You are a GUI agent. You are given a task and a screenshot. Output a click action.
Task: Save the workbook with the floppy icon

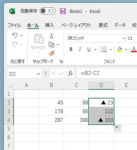point(63,11)
